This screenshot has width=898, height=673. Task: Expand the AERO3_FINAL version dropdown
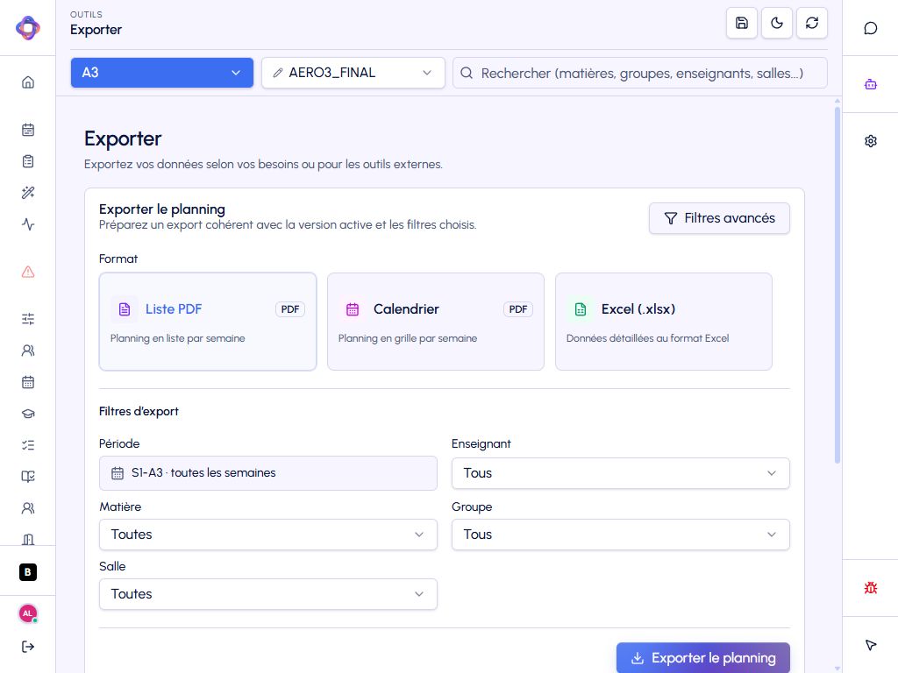tap(353, 73)
